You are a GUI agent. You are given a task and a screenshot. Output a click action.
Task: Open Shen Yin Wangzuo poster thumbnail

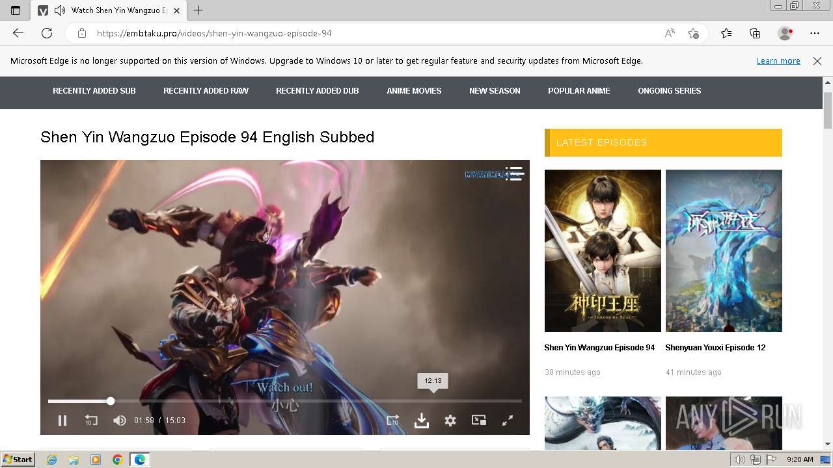click(x=603, y=251)
